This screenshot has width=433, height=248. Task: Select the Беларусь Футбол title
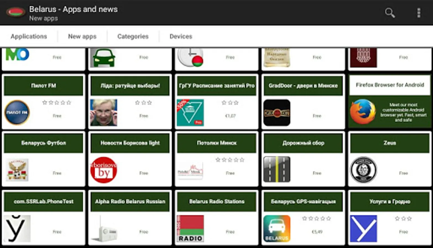coord(43,143)
